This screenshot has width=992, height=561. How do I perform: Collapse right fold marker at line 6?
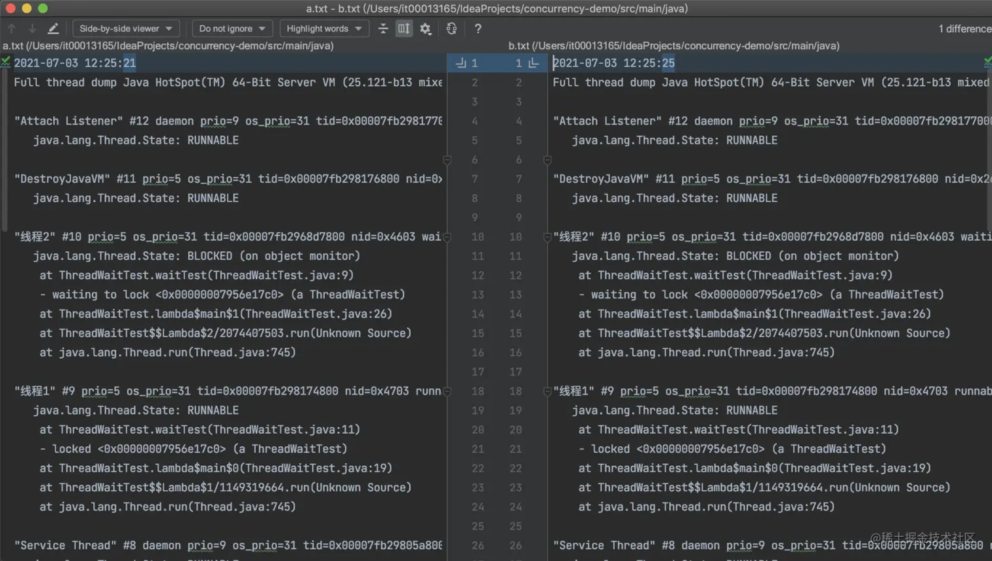point(547,160)
